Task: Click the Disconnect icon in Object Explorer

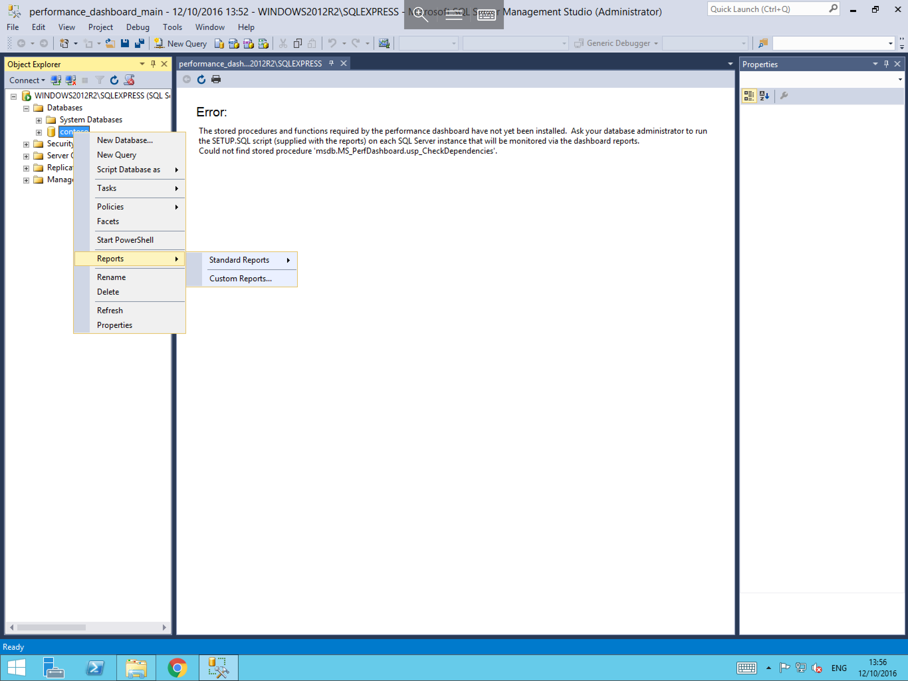Action: (70, 80)
